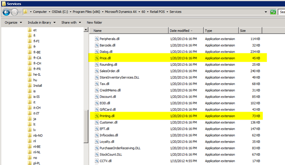The height and width of the screenshot is (165, 285).
Task: Click the Search input field
Action: click(x=282, y=12)
